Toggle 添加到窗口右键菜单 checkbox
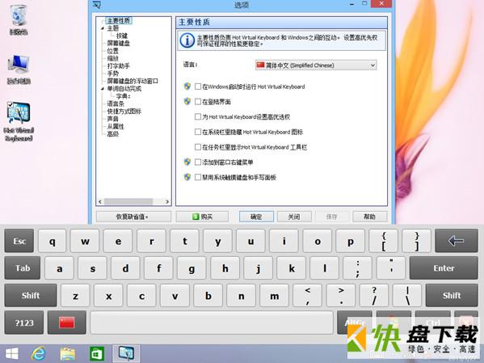This screenshot has width=484, height=363. [x=198, y=163]
